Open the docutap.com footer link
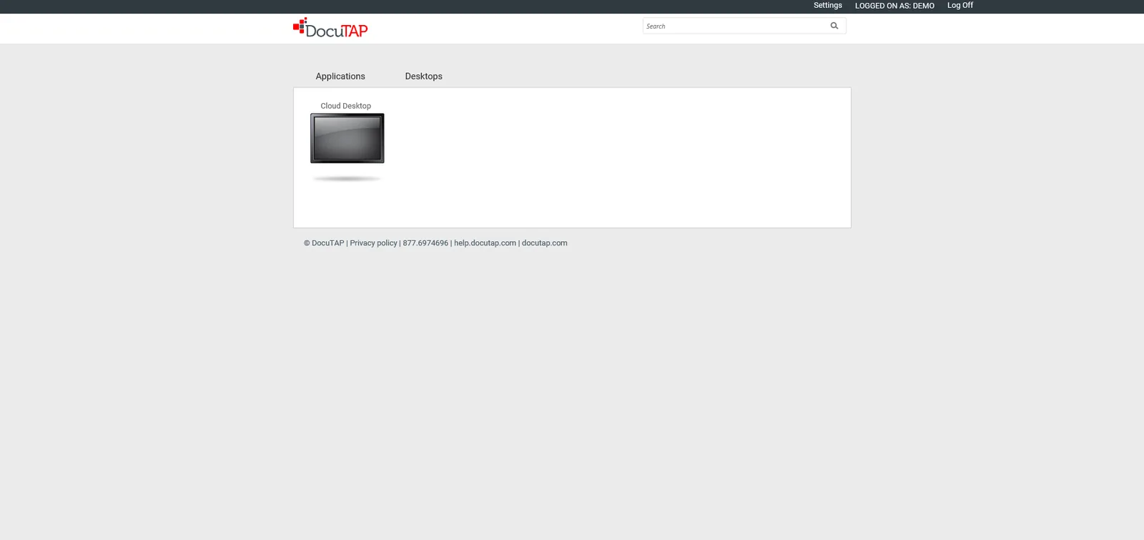This screenshot has height=540, width=1144. (x=544, y=243)
